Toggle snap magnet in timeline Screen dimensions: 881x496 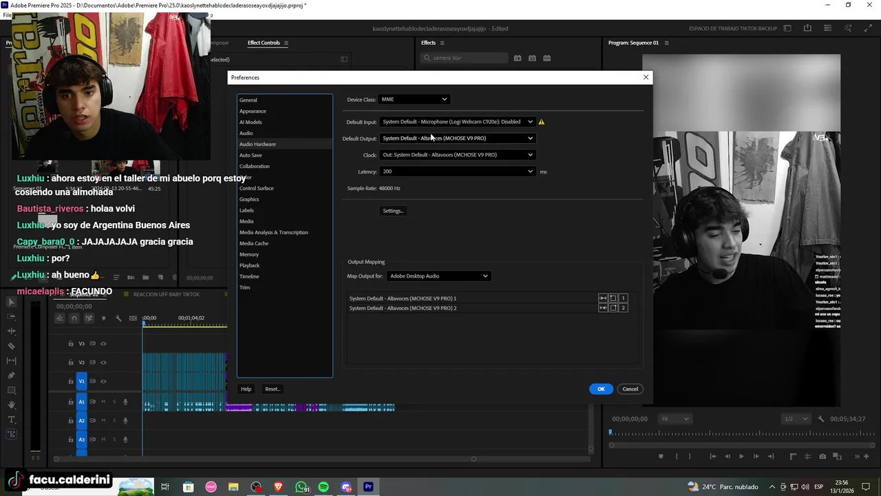(74, 318)
